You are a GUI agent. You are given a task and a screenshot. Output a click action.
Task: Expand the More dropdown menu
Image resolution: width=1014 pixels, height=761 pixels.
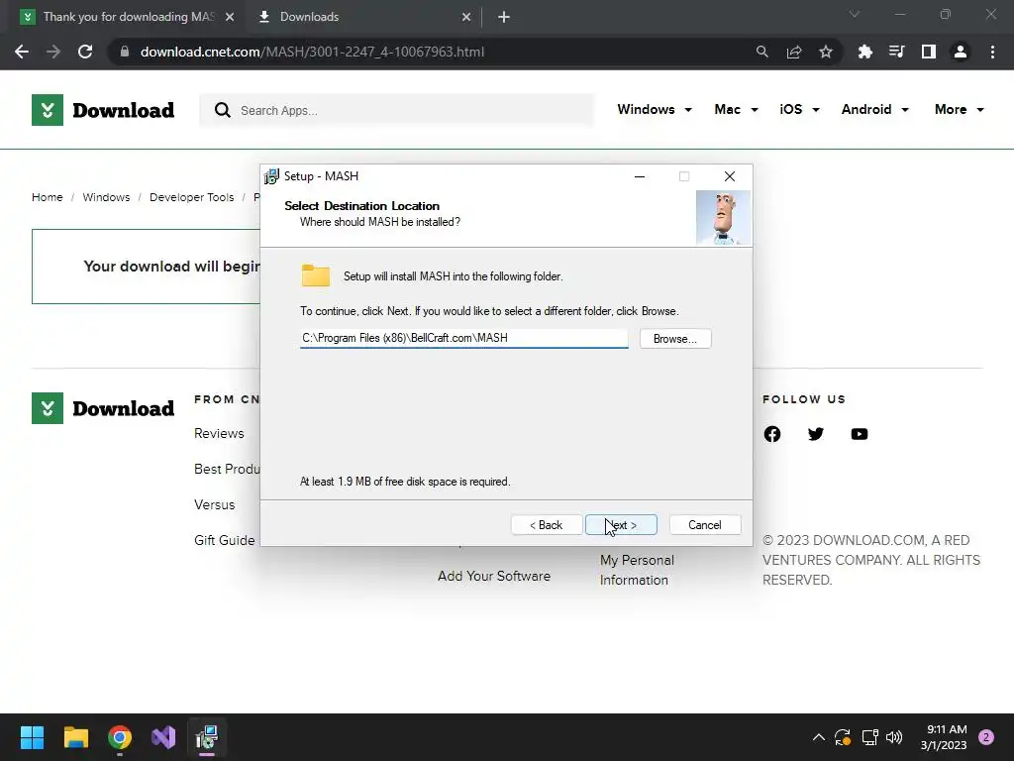point(959,109)
